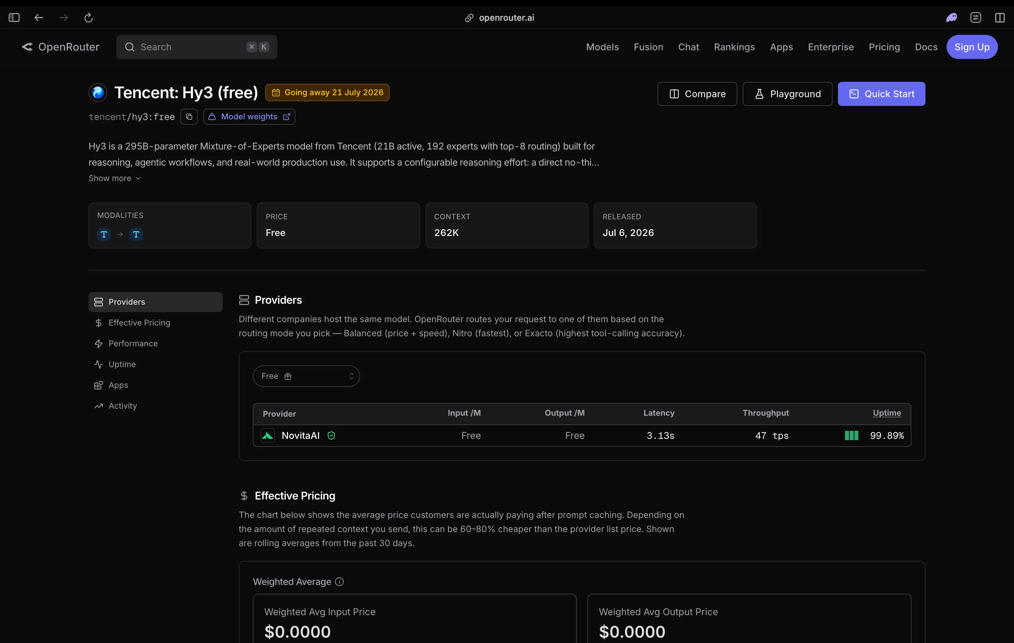
Task: Toggle the browser split view icon
Action: tap(1000, 17)
